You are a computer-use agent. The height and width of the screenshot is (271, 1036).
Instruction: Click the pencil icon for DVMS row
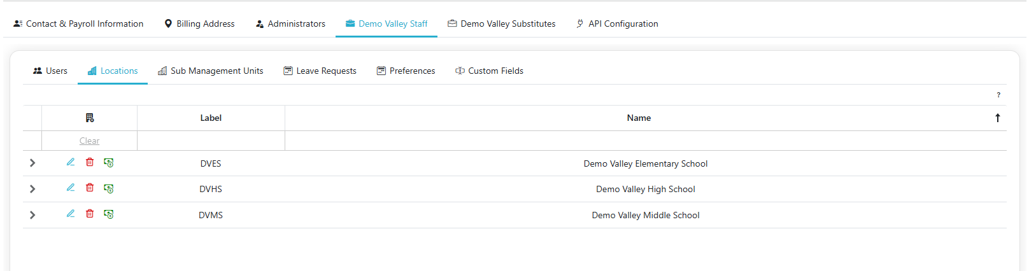coord(71,214)
